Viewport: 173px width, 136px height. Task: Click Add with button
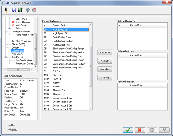click(105, 61)
